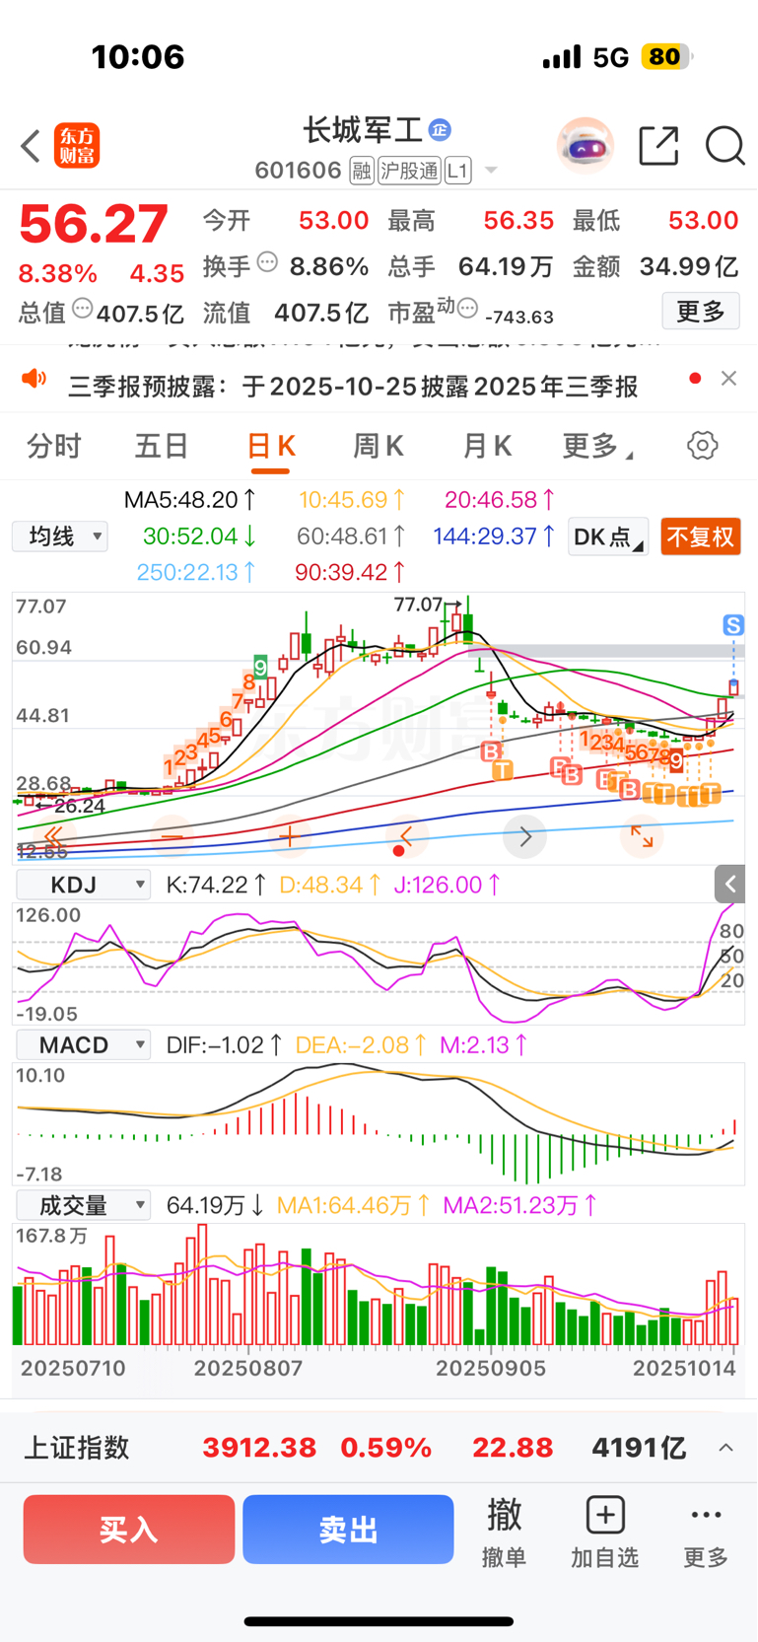Open the search magnifier icon

(x=724, y=146)
